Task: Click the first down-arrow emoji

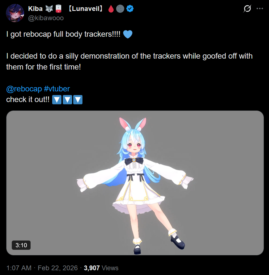Action: (x=57, y=100)
